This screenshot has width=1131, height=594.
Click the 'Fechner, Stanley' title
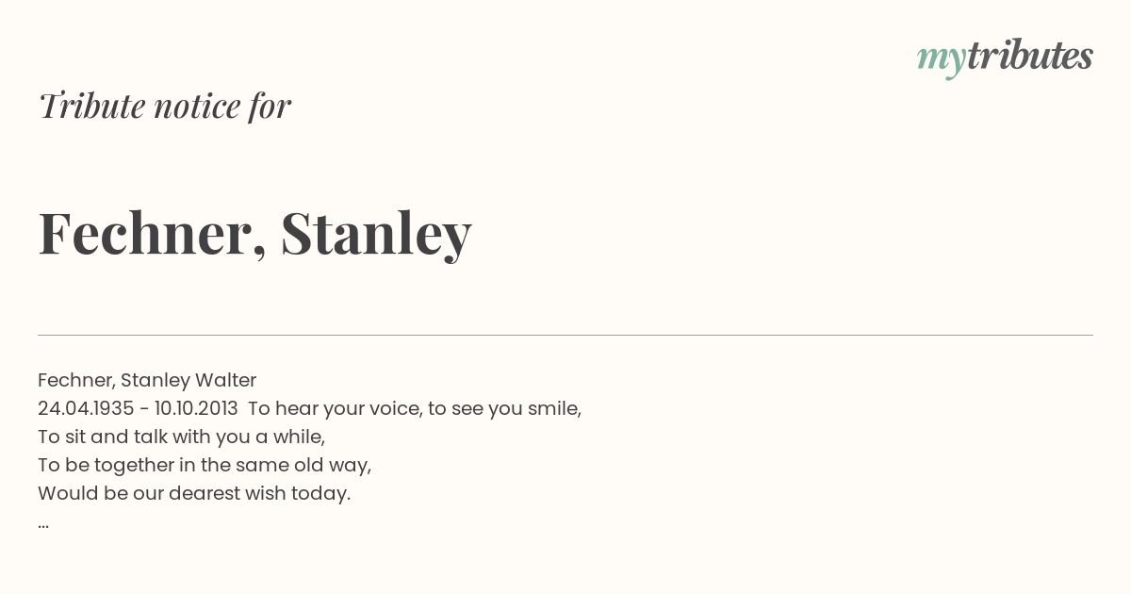point(254,233)
